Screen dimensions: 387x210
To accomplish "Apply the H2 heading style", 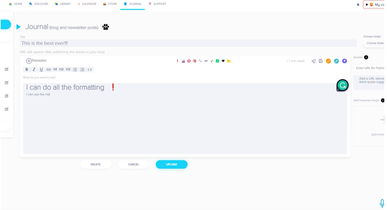I will (61, 69).
